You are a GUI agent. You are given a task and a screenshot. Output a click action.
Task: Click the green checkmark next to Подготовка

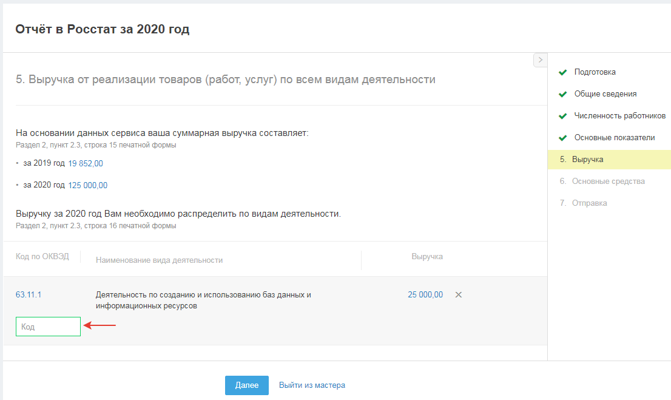[563, 72]
